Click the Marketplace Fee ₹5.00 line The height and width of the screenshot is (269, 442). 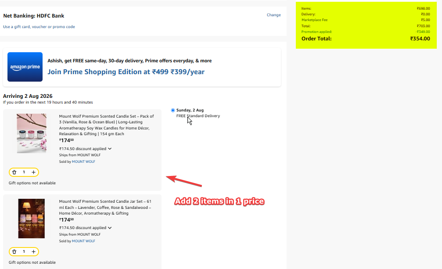pyautogui.click(x=366, y=20)
